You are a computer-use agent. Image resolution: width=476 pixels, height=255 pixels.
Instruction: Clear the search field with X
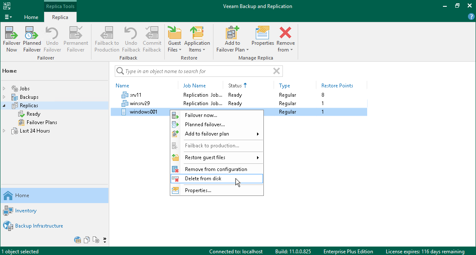tap(276, 71)
